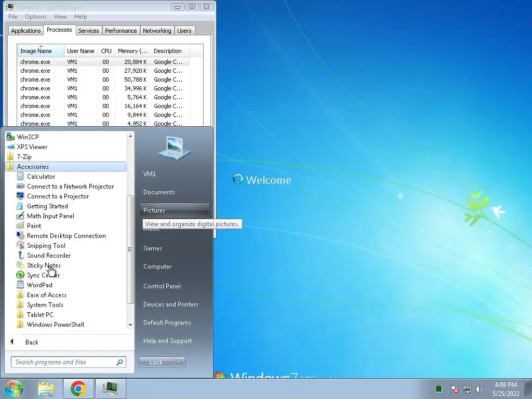
Task: Open Help and Support
Action: [168, 341]
